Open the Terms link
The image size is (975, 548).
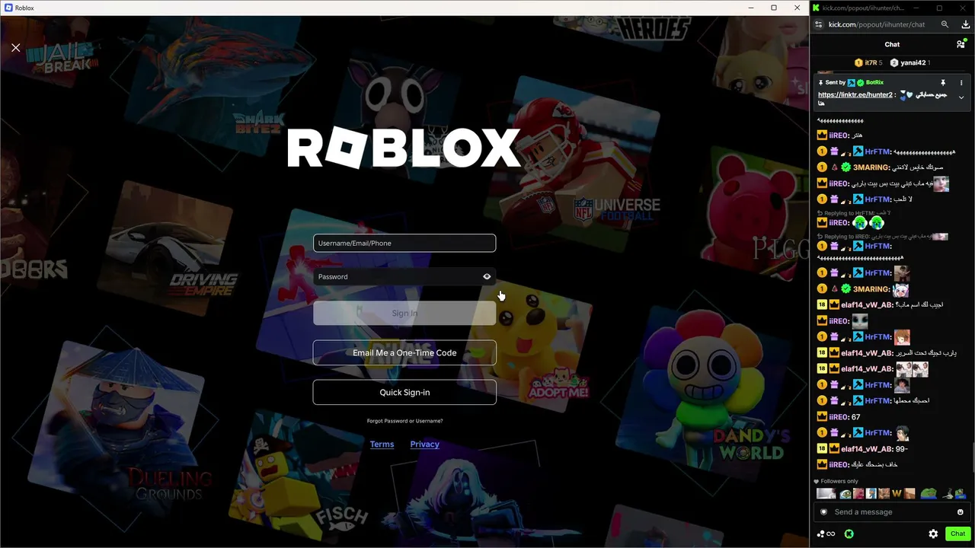point(382,444)
